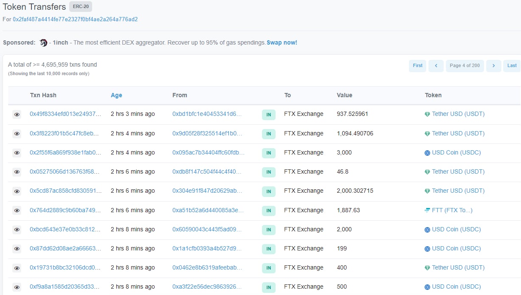
Task: Click eye icon for txn 0x764d2889c9b60ba749
Action: (x=17, y=211)
